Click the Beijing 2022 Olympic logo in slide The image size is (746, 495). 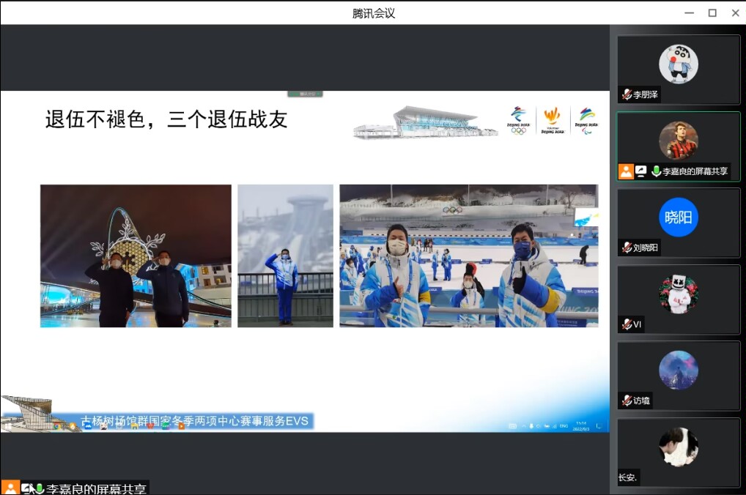[519, 120]
